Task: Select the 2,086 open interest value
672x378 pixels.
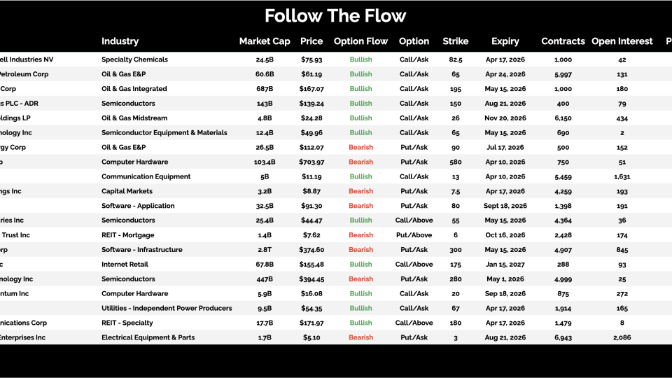Action: [x=622, y=337]
